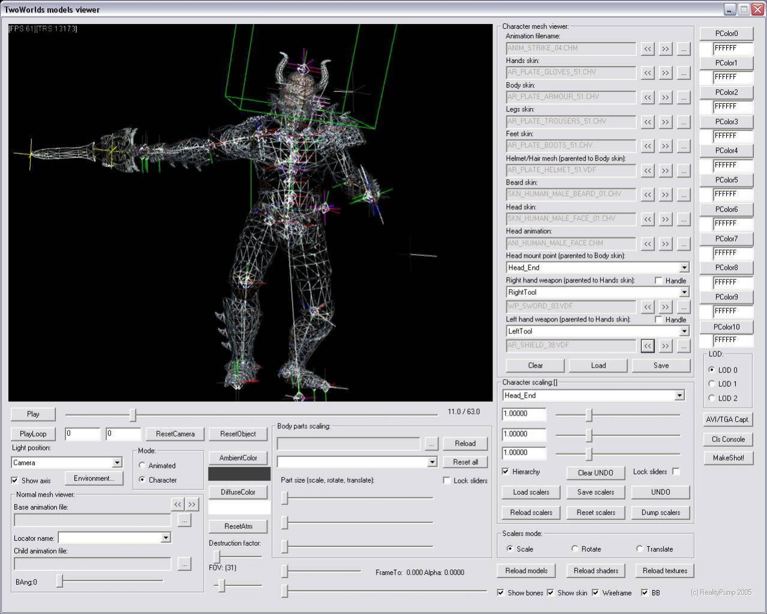Select LOD 1 radio button

[712, 384]
